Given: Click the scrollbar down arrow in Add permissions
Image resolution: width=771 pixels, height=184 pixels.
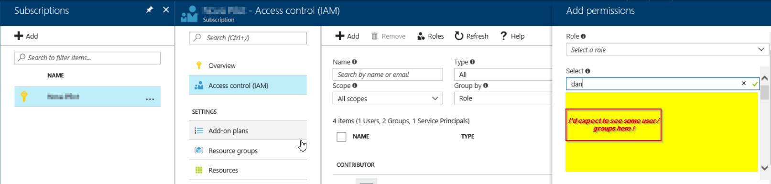Looking at the screenshot, I should coord(765,168).
